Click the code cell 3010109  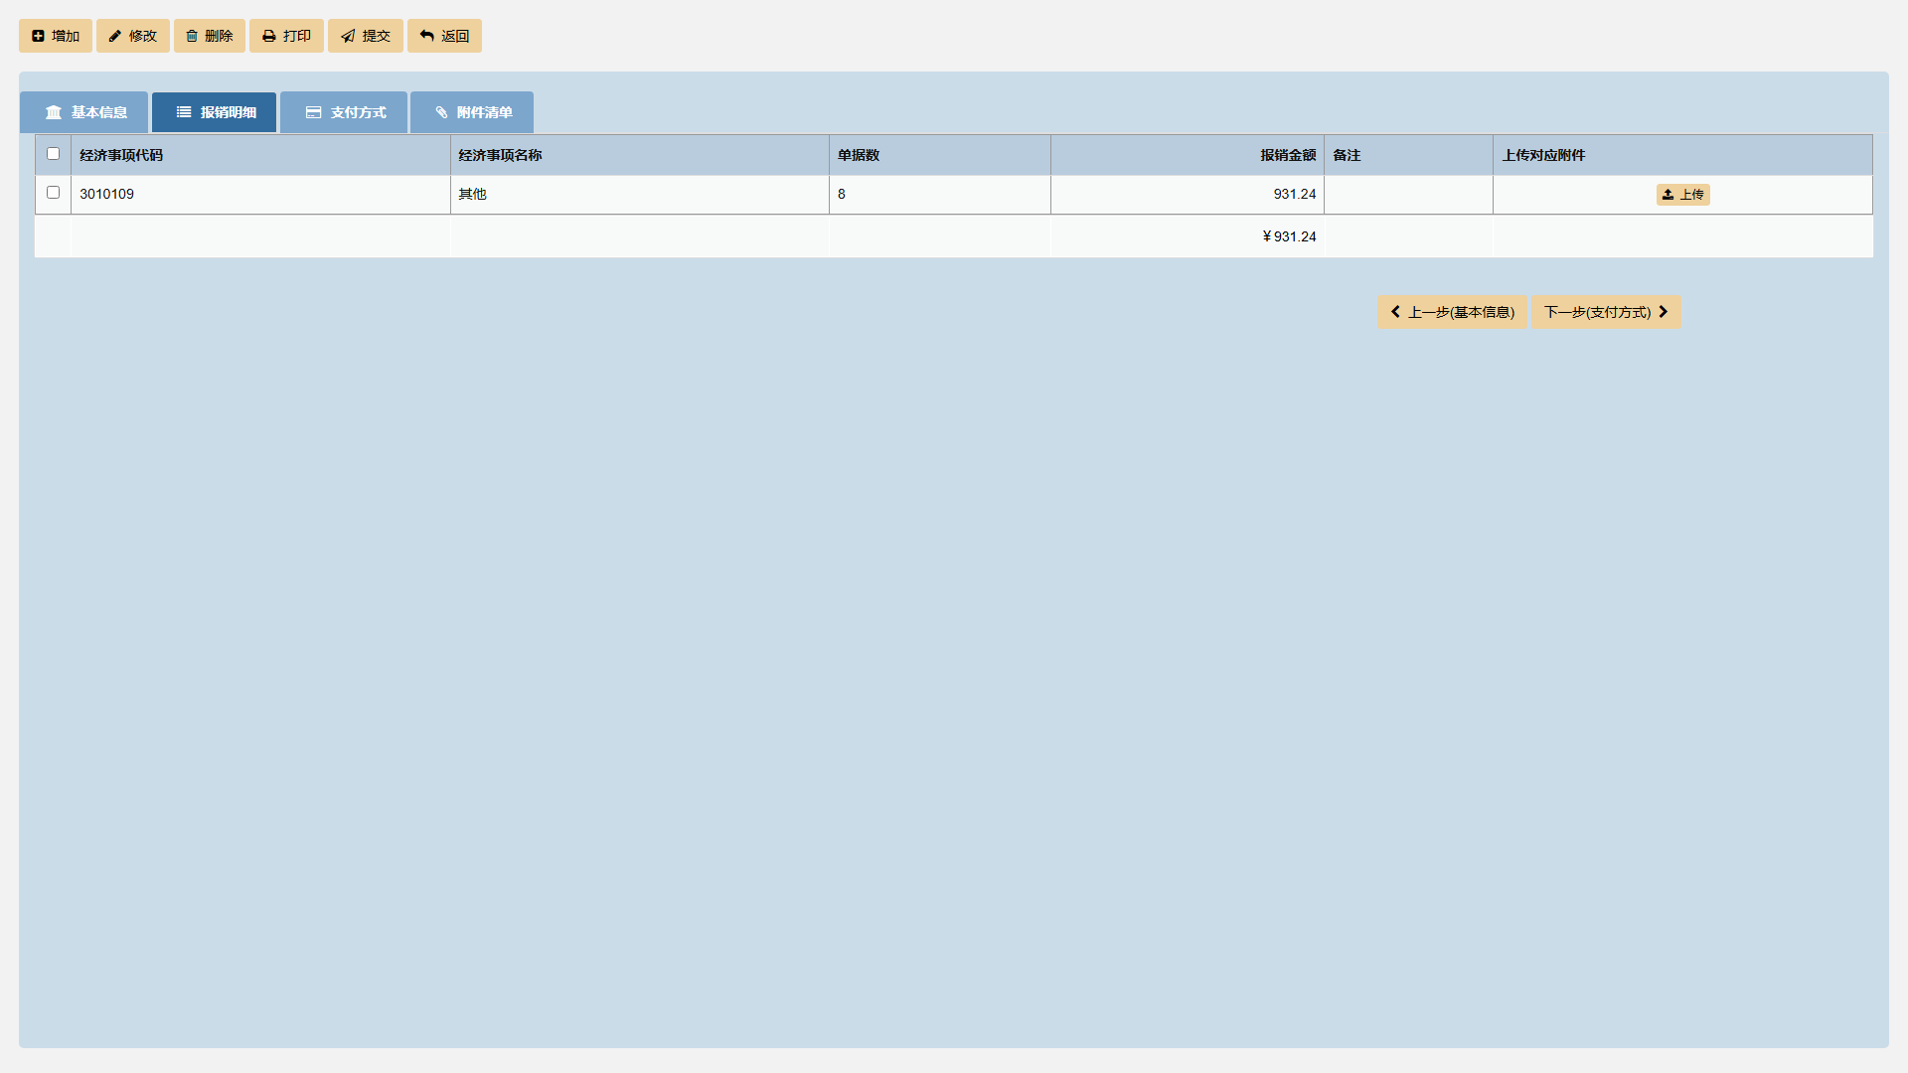coord(260,195)
